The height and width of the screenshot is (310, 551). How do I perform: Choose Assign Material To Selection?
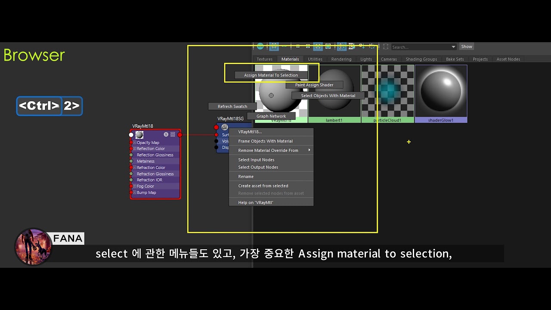(x=271, y=75)
